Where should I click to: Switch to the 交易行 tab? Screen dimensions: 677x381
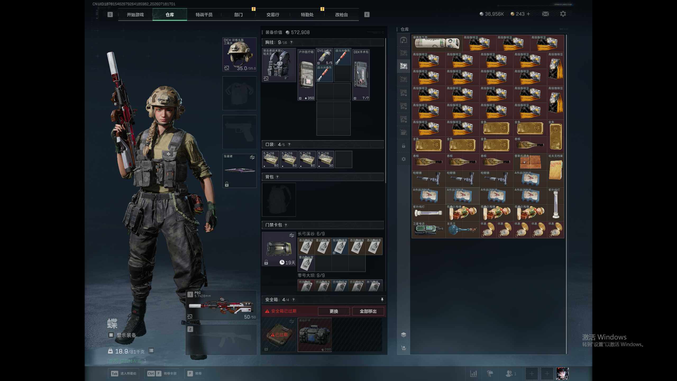pos(273,15)
